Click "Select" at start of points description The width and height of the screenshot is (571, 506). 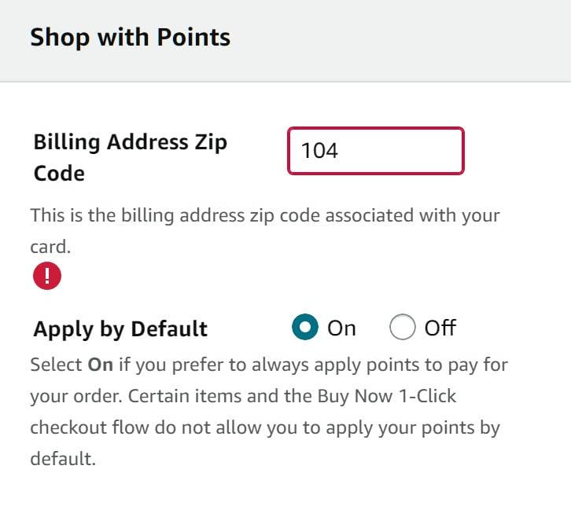[55, 365]
